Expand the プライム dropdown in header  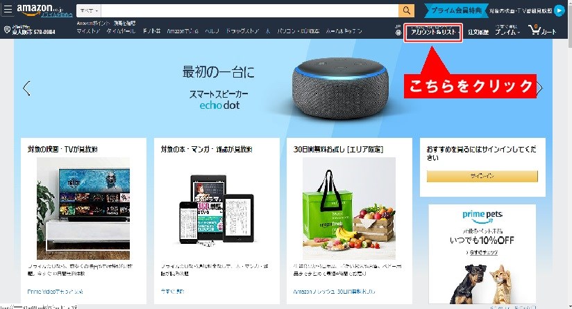[x=507, y=30]
